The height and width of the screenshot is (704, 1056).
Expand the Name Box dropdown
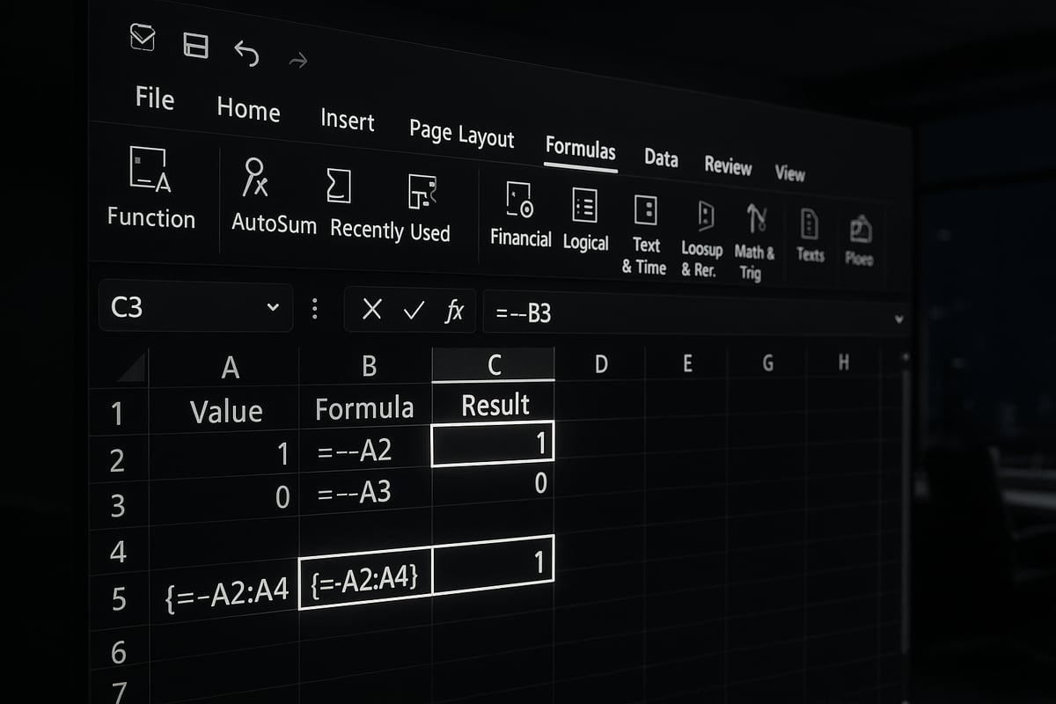pyautogui.click(x=273, y=307)
